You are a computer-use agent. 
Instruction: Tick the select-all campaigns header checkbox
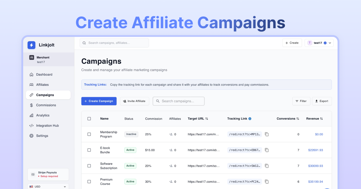[x=89, y=119]
